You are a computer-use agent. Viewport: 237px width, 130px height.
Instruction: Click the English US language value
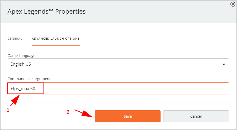[x=21, y=64]
